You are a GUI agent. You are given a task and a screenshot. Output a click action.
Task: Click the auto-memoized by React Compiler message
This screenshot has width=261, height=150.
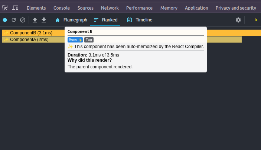click(x=136, y=47)
